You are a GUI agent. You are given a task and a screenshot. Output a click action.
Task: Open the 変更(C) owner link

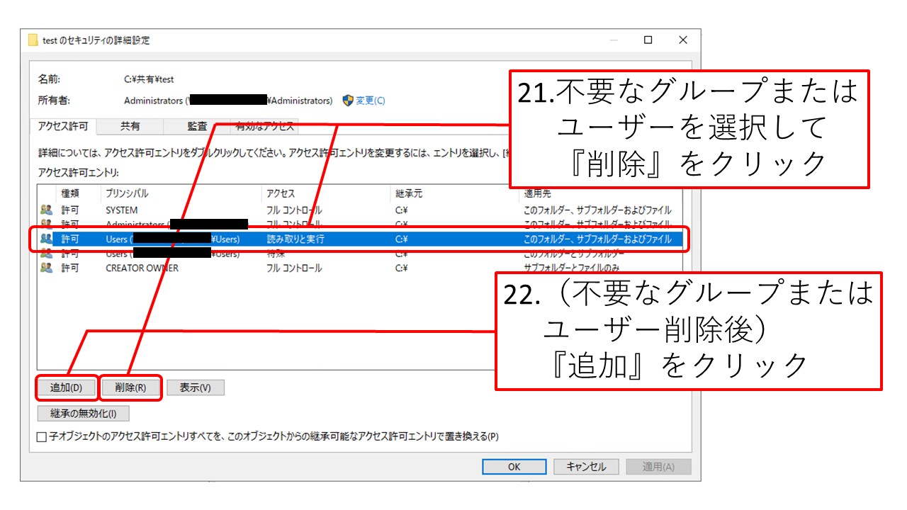(371, 101)
